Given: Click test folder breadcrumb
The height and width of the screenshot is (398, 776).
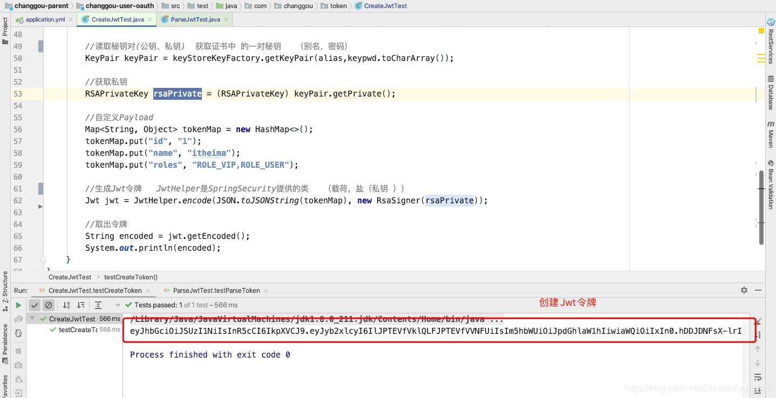Looking at the screenshot, I should (198, 6).
